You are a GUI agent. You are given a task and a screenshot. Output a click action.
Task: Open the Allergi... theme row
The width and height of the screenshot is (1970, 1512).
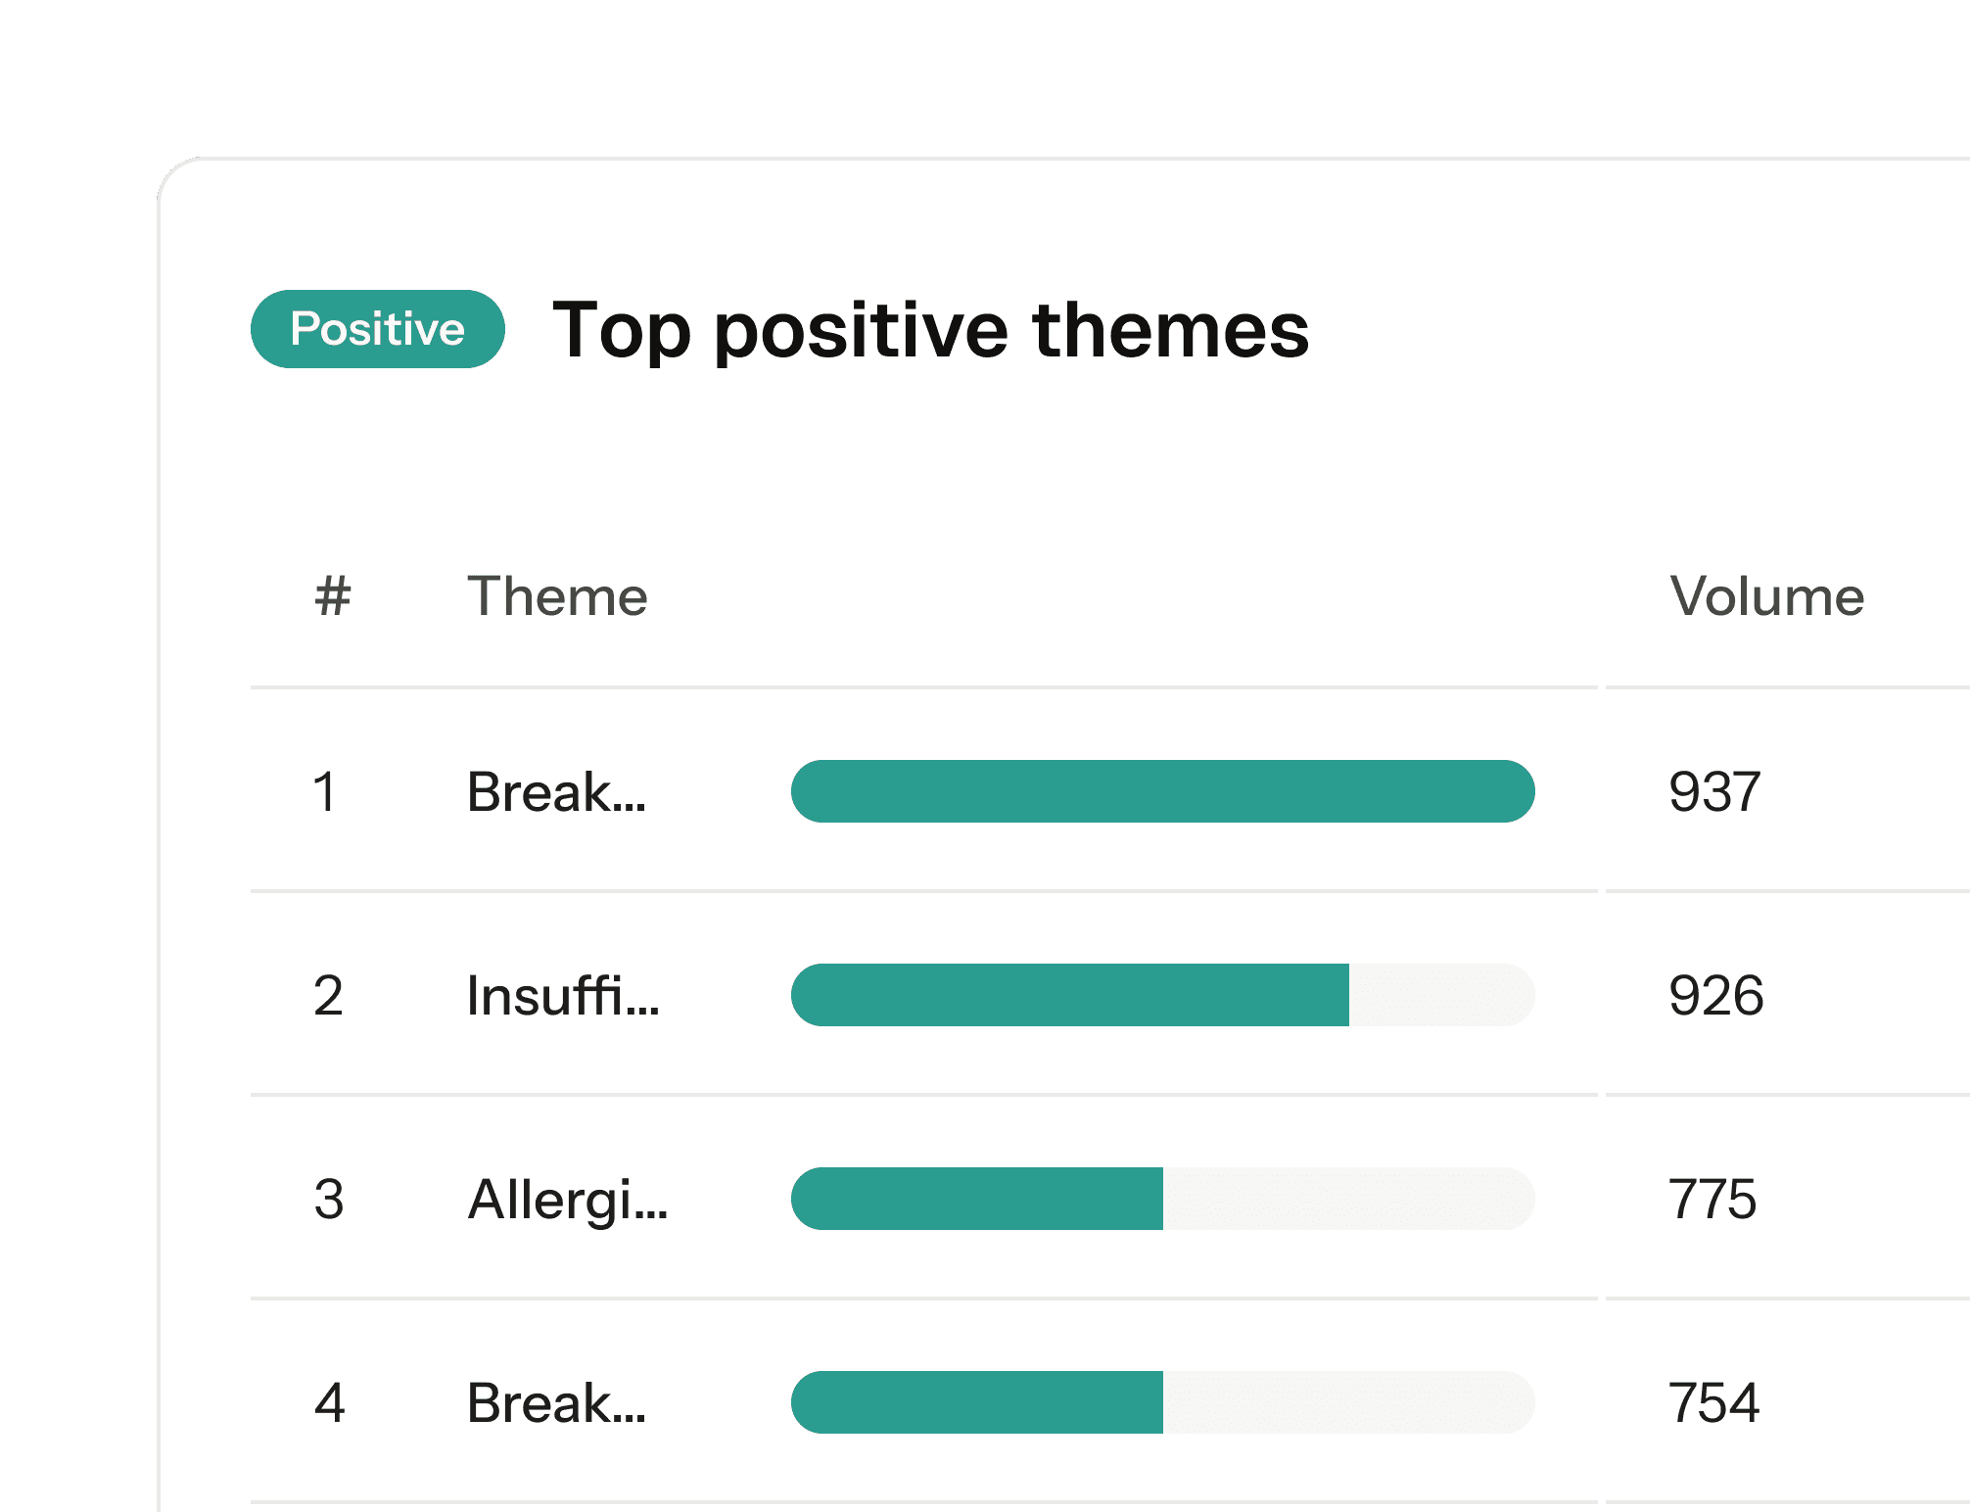[x=568, y=1199]
